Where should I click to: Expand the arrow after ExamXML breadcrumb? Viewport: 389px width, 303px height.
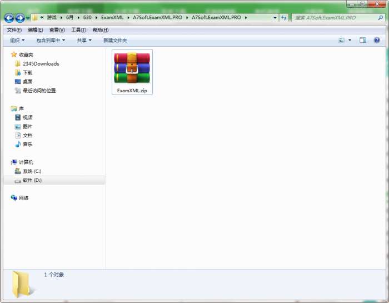click(x=128, y=18)
